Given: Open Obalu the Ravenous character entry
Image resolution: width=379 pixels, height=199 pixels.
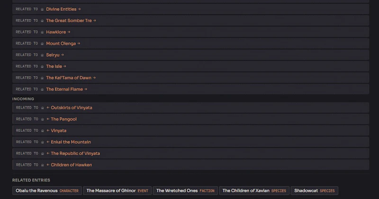Looking at the screenshot, I should tap(47, 190).
